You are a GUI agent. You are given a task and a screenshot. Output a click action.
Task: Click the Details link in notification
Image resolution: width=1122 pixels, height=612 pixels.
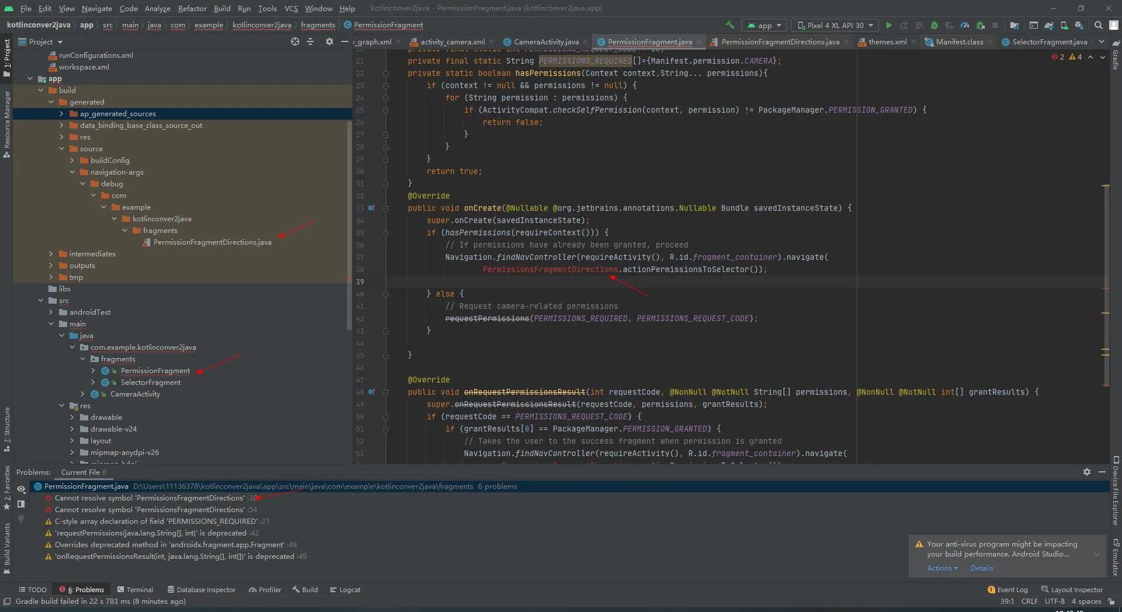[982, 568]
